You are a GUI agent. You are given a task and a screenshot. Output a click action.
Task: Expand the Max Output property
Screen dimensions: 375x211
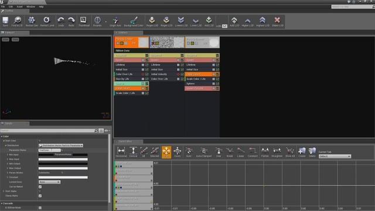pyautogui.click(x=8, y=168)
